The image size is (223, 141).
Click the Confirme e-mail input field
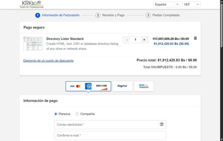click(110, 135)
